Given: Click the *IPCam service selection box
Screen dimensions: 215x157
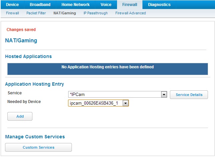Looking at the screenshot, I should pos(117,94).
